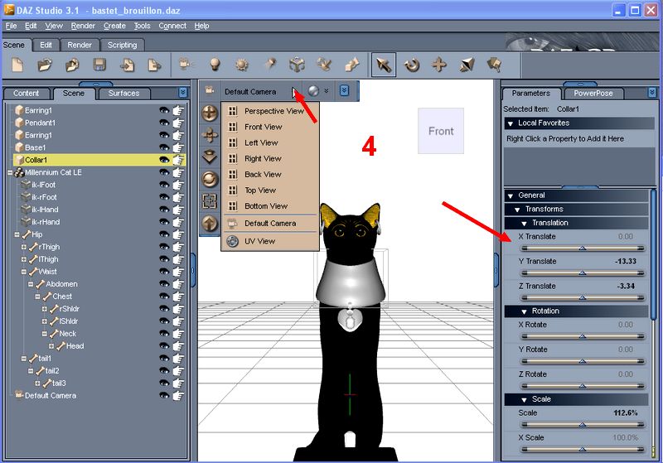Click the dolly zoom viewport control

click(x=210, y=157)
